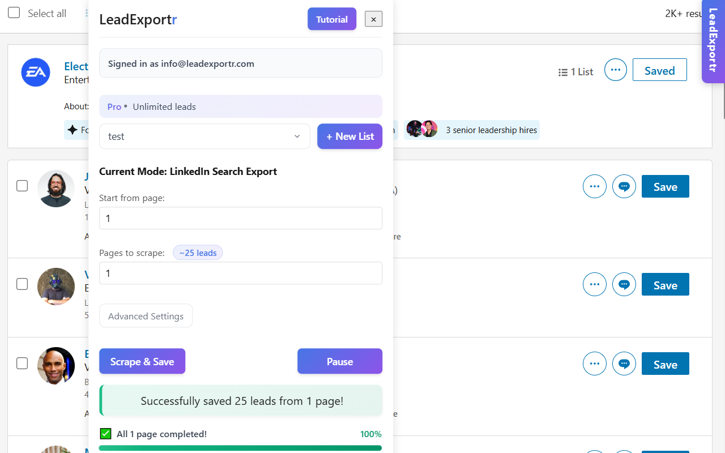The height and width of the screenshot is (453, 725).
Task: Click the three-dot icon next to Select all
Action: (87, 12)
